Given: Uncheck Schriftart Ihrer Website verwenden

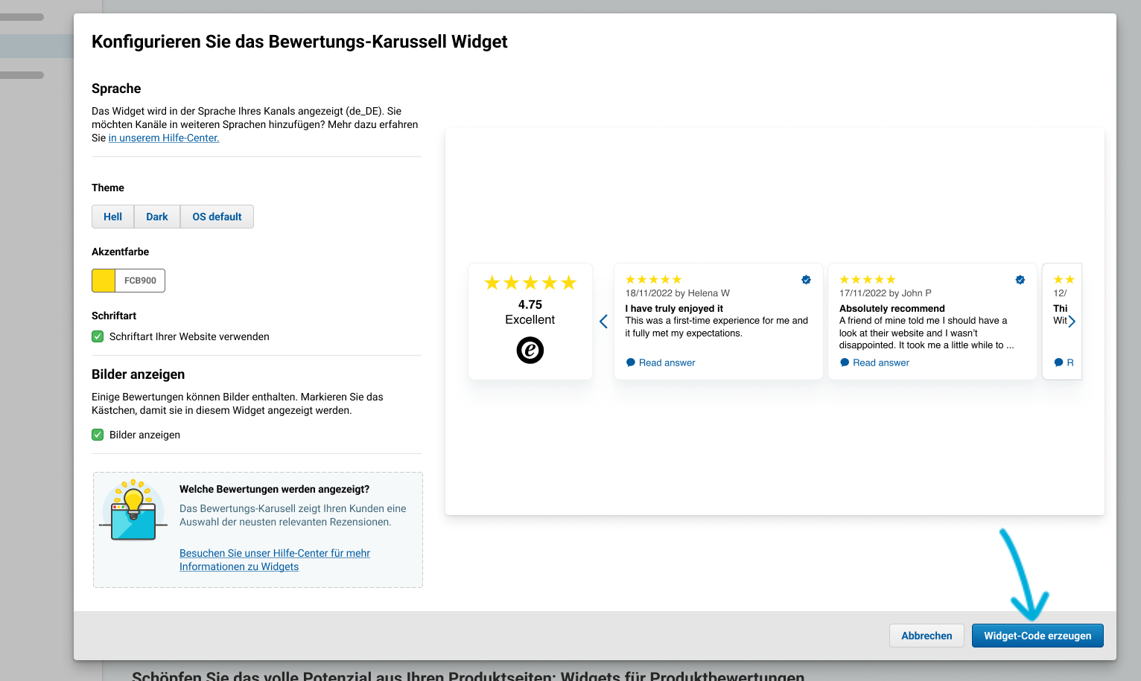Looking at the screenshot, I should [x=98, y=336].
